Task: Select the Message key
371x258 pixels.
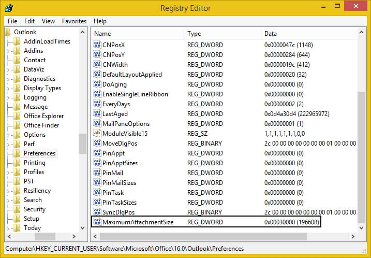Action: (36, 107)
